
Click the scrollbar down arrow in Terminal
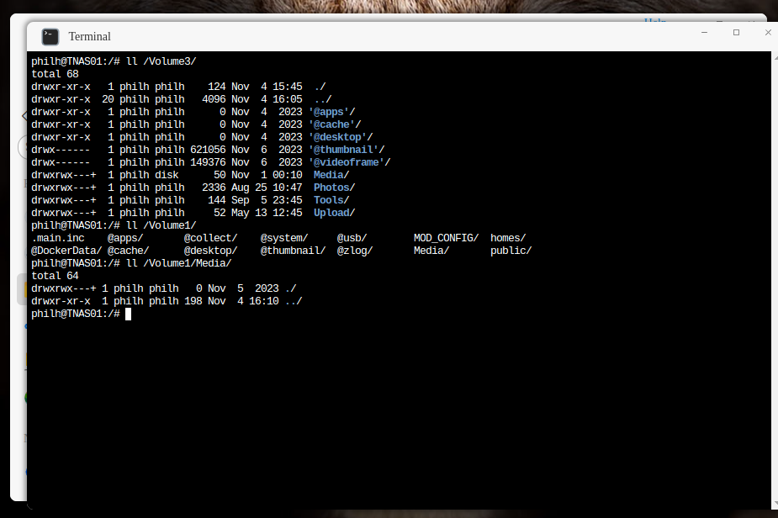775,504
